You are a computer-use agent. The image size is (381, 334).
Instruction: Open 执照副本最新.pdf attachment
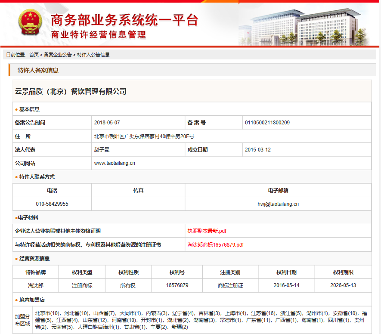click(207, 231)
